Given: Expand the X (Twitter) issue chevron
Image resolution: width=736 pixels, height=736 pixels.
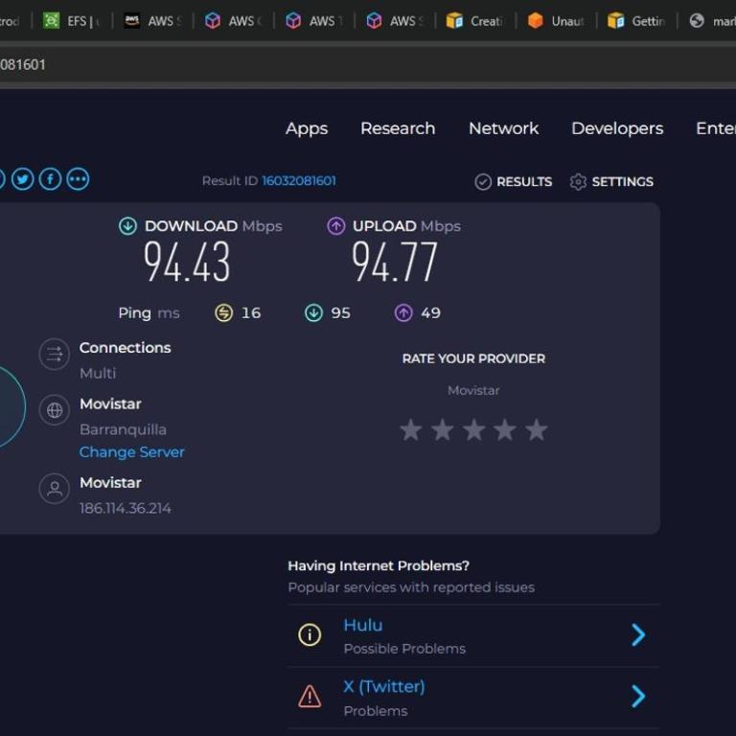Looking at the screenshot, I should tap(638, 697).
